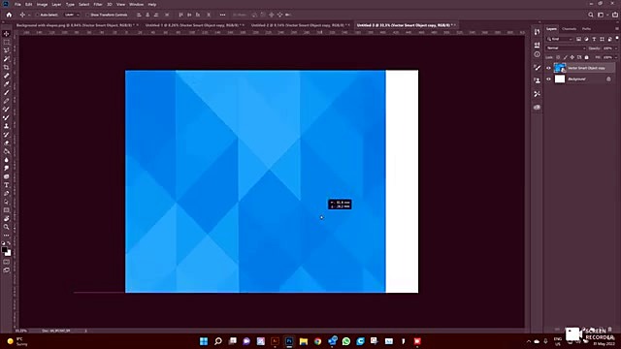Open the Edit Toolbar three-dots button
The width and height of the screenshot is (621, 349).
point(7,236)
